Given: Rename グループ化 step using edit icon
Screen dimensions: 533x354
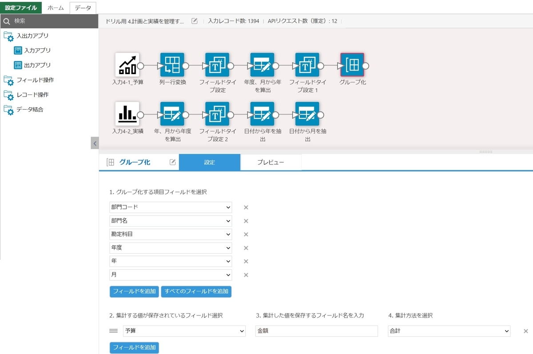Looking at the screenshot, I should point(173,162).
